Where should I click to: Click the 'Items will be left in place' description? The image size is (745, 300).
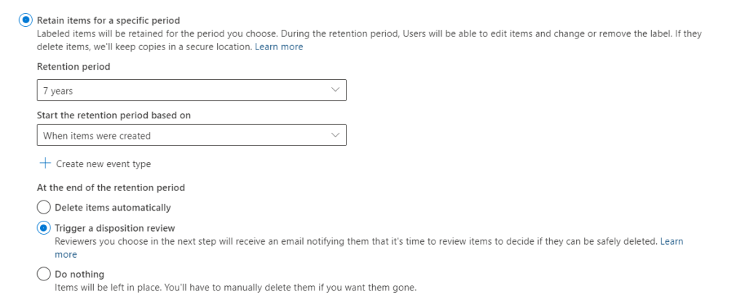pyautogui.click(x=235, y=288)
